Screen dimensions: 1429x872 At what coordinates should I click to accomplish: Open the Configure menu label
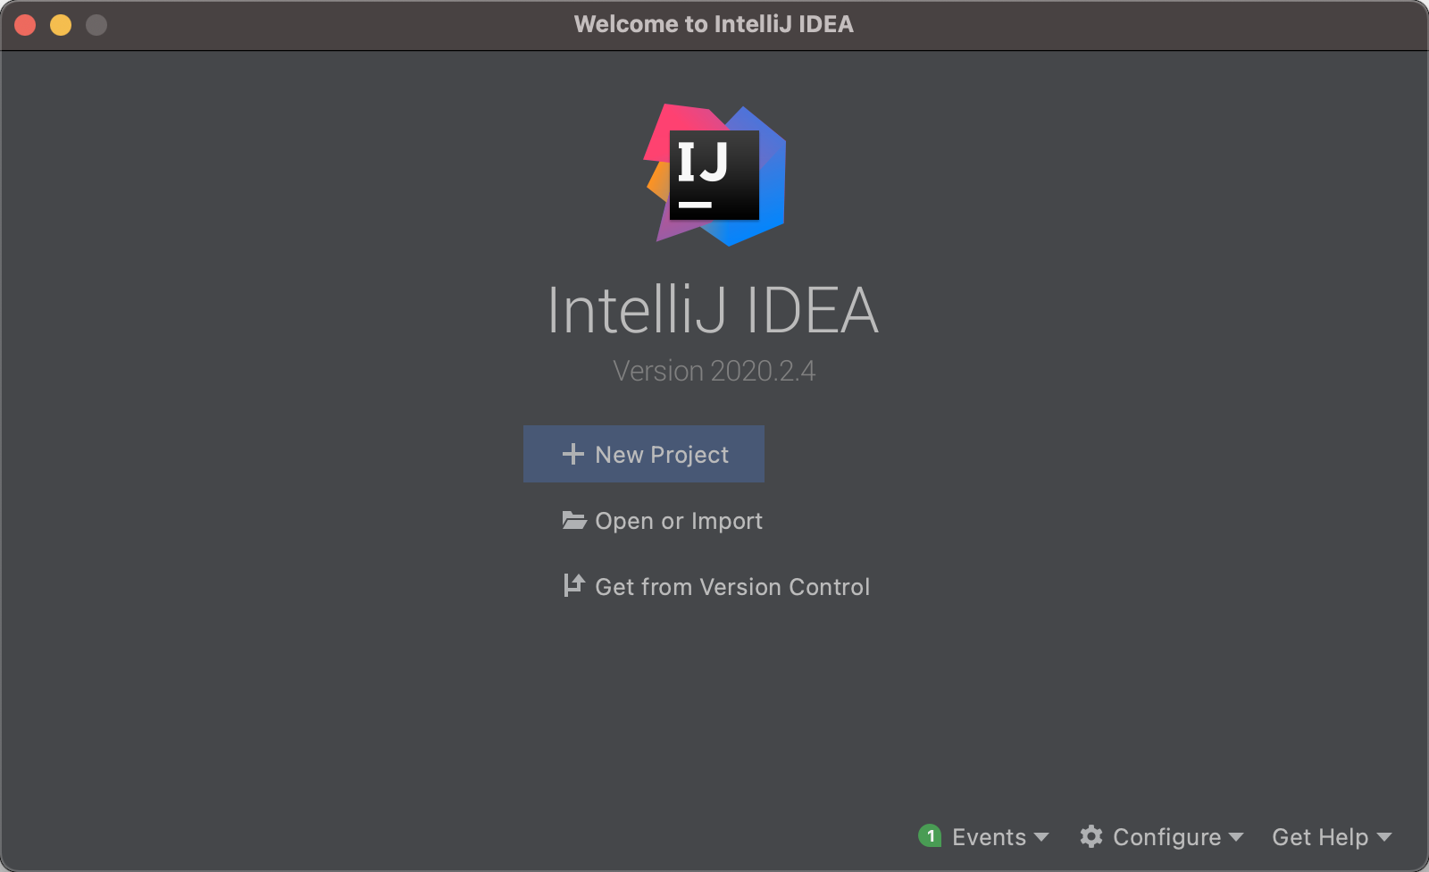(x=1166, y=837)
